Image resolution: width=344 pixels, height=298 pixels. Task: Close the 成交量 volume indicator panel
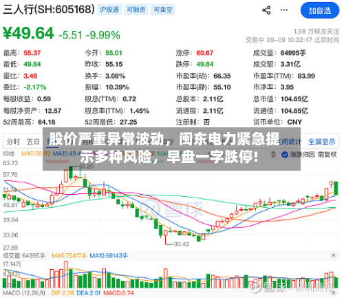pyautogui.click(x=333, y=255)
